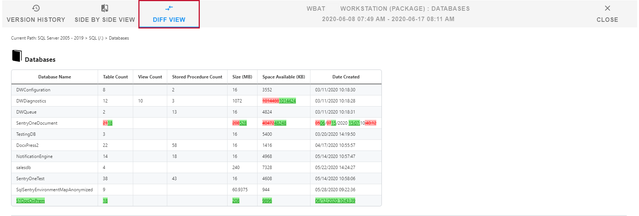Click DWQueue stored procedure count 13
Screen dimensions: 639x216
174,112
